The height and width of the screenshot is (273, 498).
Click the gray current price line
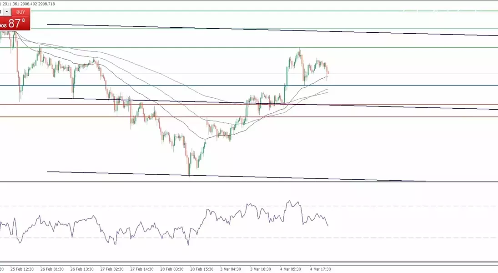409,74
